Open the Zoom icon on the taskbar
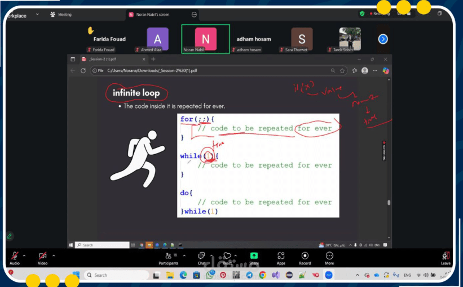The width and height of the screenshot is (463, 287). [329, 275]
